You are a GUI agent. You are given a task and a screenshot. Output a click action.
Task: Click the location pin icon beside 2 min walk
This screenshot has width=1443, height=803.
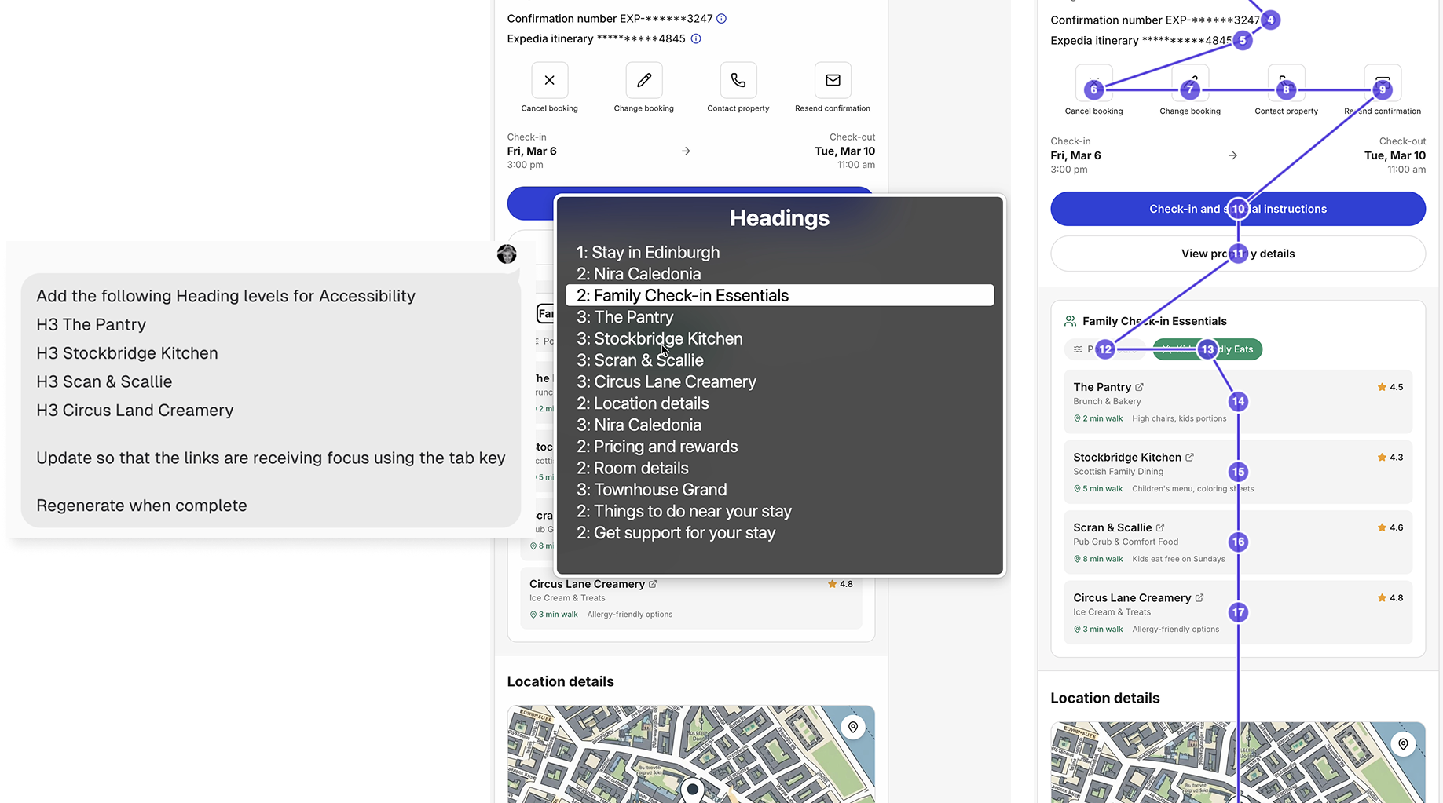pos(1078,418)
